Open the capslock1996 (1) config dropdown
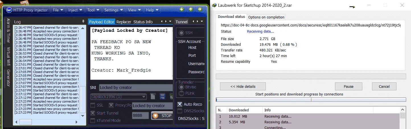Screen dimensions: 411x129 tap(118, 97)
